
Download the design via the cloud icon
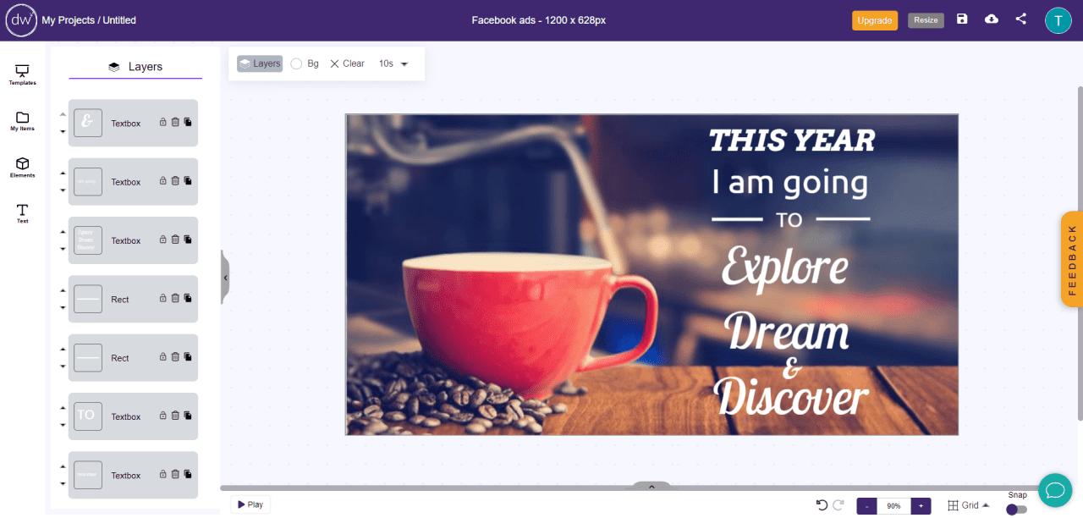992,18
